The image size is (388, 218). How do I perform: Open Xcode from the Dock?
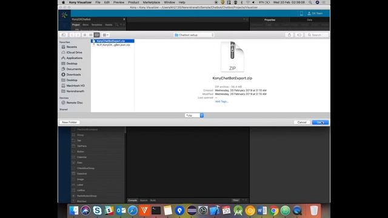(215, 211)
